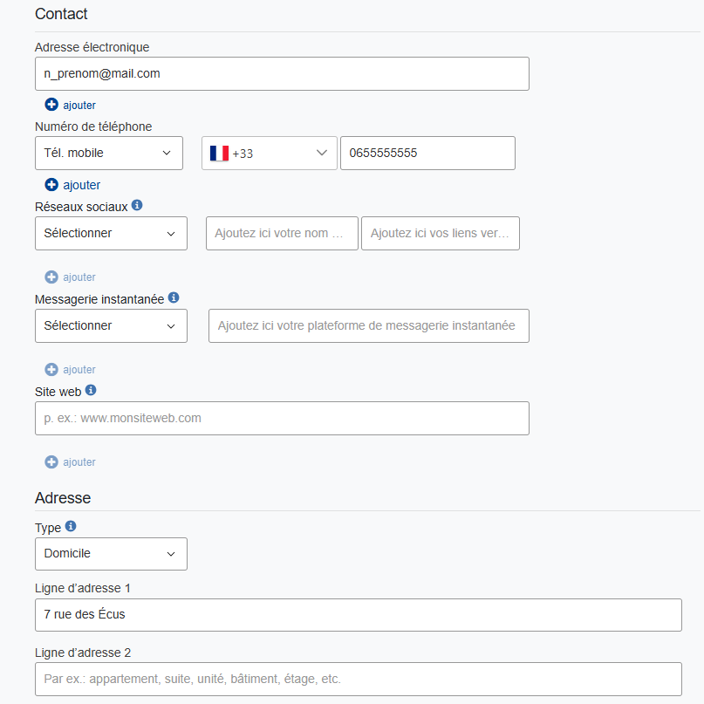Viewport: 704px width, 704px height.
Task: Click ajouter link under instant messaging row
Action: tap(79, 370)
